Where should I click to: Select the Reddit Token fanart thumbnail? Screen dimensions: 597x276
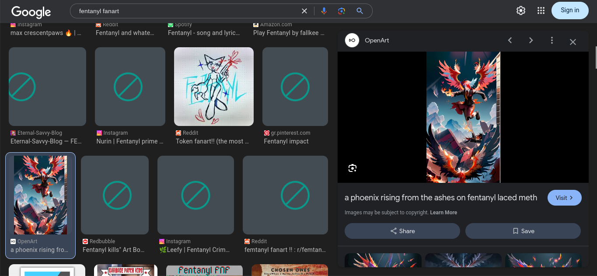(x=214, y=87)
